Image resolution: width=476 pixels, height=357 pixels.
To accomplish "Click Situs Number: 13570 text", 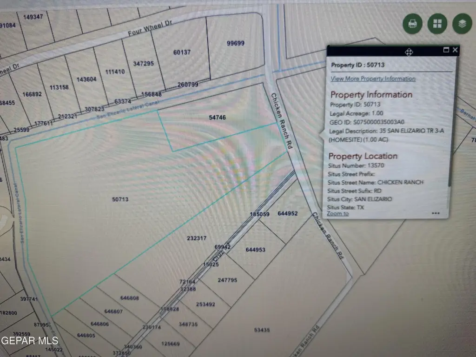I will [x=356, y=165].
